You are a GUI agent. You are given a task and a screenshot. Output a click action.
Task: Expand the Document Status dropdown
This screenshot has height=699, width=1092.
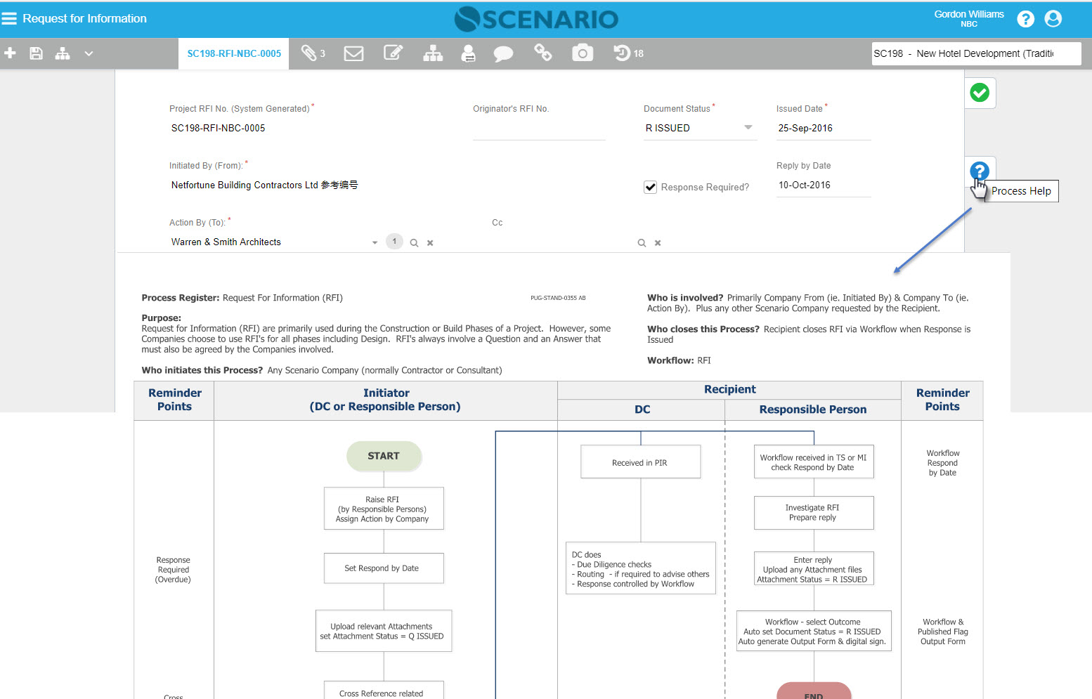748,128
